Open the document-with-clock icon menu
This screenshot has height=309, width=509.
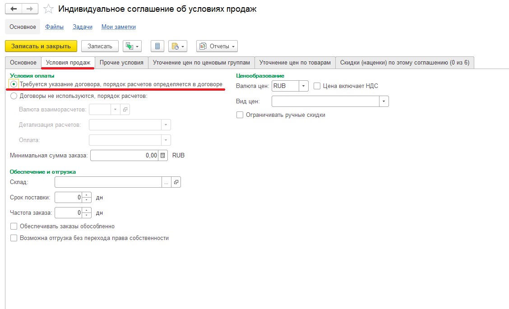[x=178, y=46]
